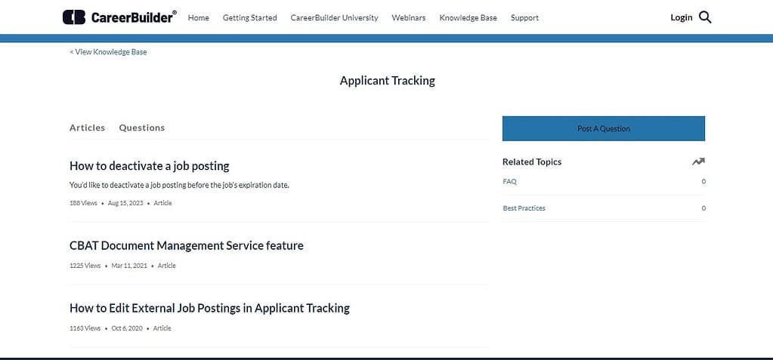Click the count 0 next to FAQ

pos(703,181)
